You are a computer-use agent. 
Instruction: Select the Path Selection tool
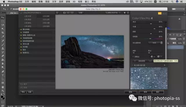click(x=3, y=79)
